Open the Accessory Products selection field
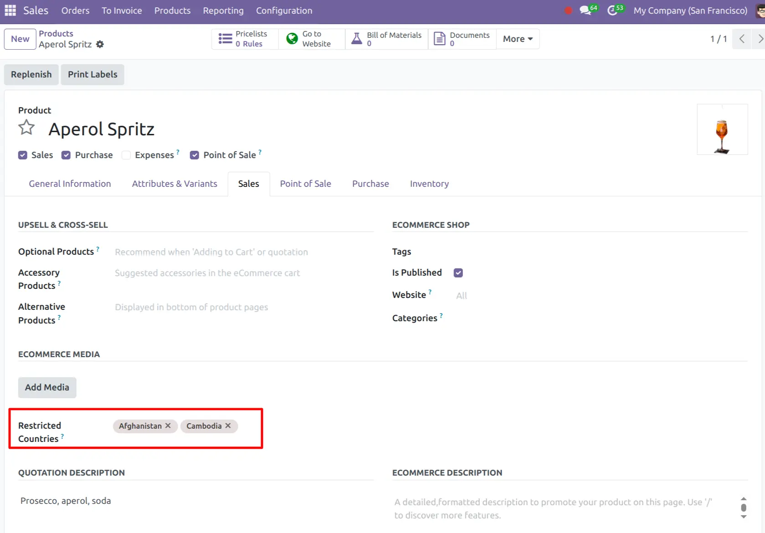 [x=244, y=273]
